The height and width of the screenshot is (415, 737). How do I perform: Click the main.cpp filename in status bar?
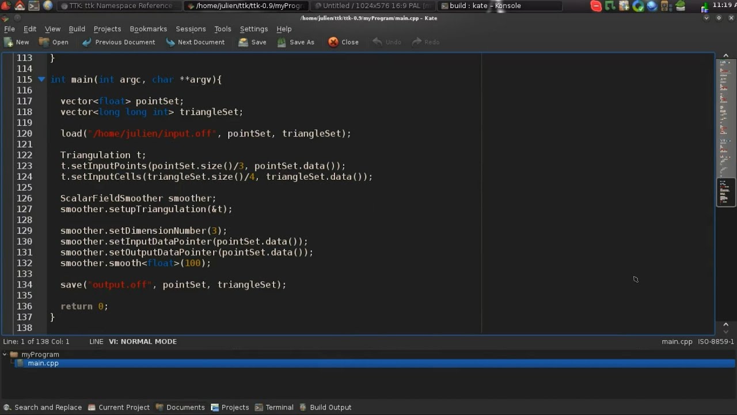click(677, 341)
